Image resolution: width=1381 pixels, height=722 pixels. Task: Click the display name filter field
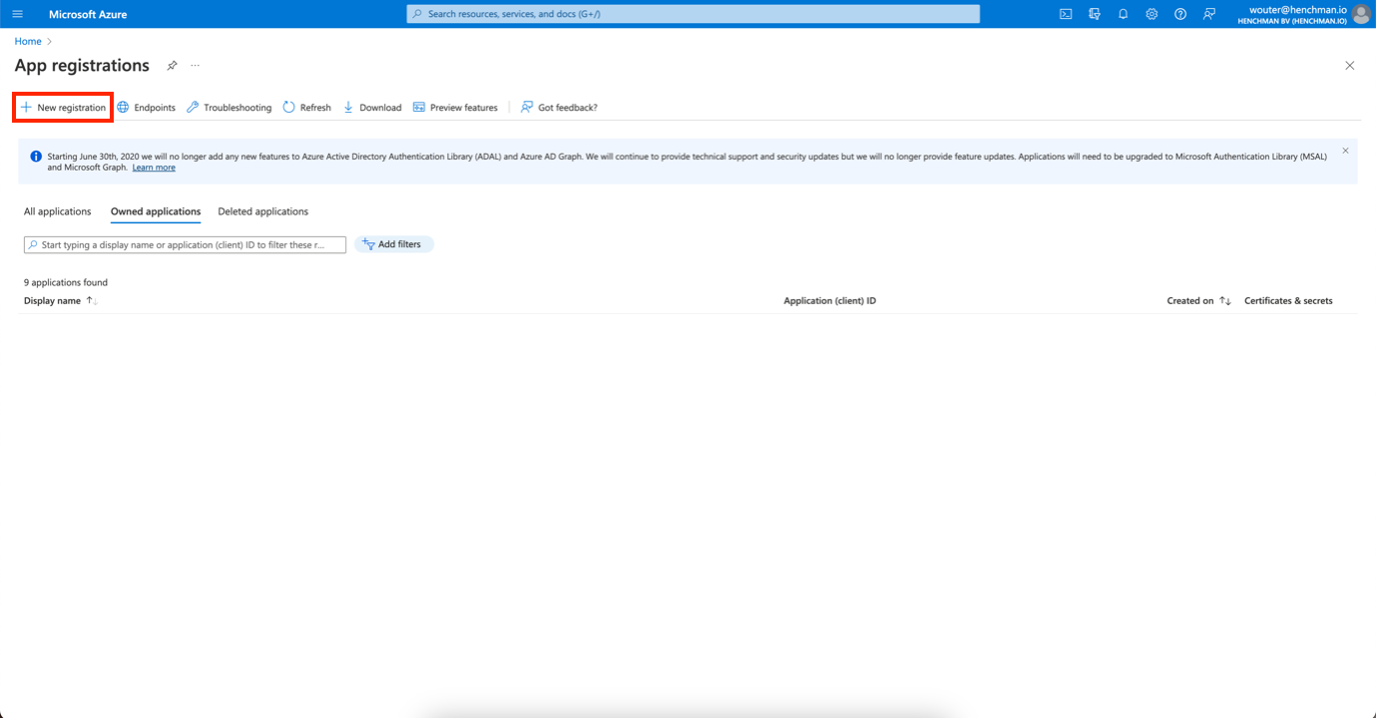[x=185, y=244]
